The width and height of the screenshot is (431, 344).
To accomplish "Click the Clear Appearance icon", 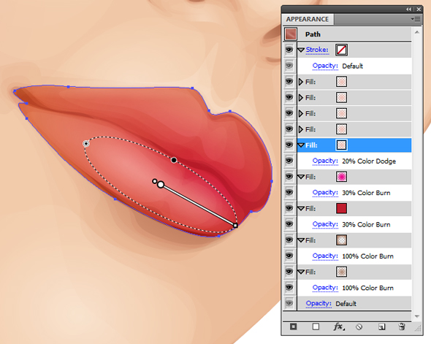I will (359, 326).
